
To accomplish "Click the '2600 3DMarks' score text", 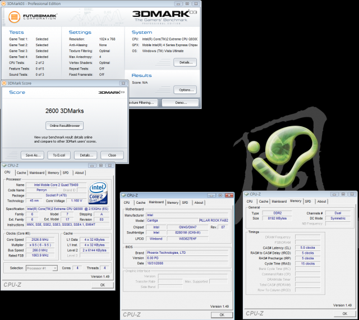I will click(65, 111).
